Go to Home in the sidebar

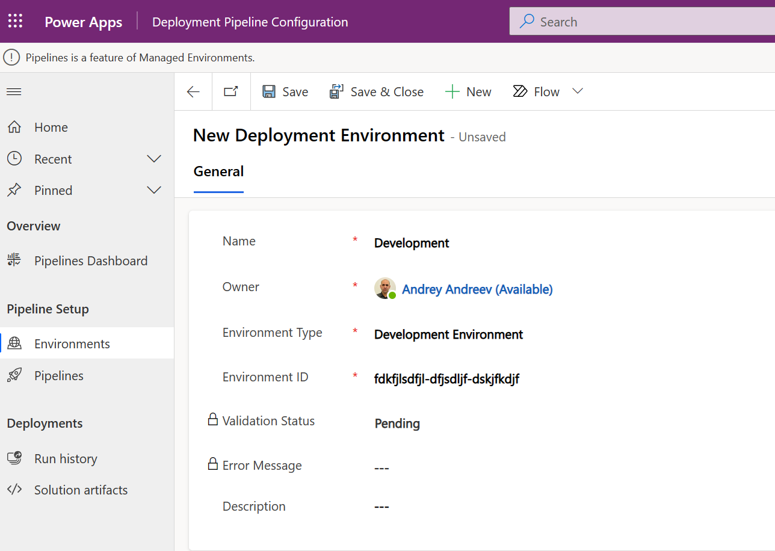51,128
